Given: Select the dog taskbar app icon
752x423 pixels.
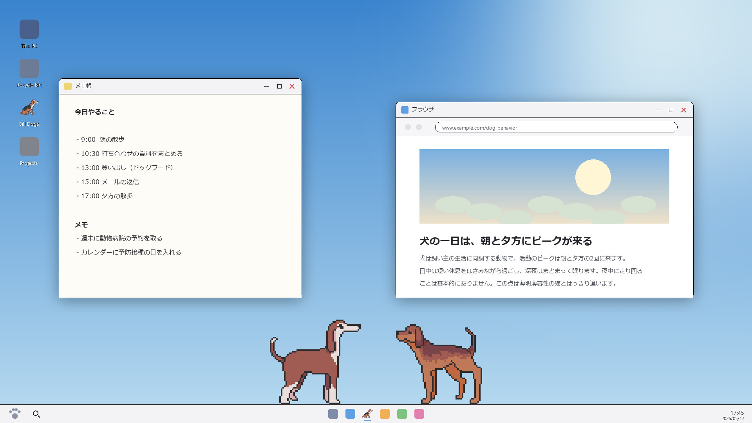Looking at the screenshot, I should click(367, 414).
